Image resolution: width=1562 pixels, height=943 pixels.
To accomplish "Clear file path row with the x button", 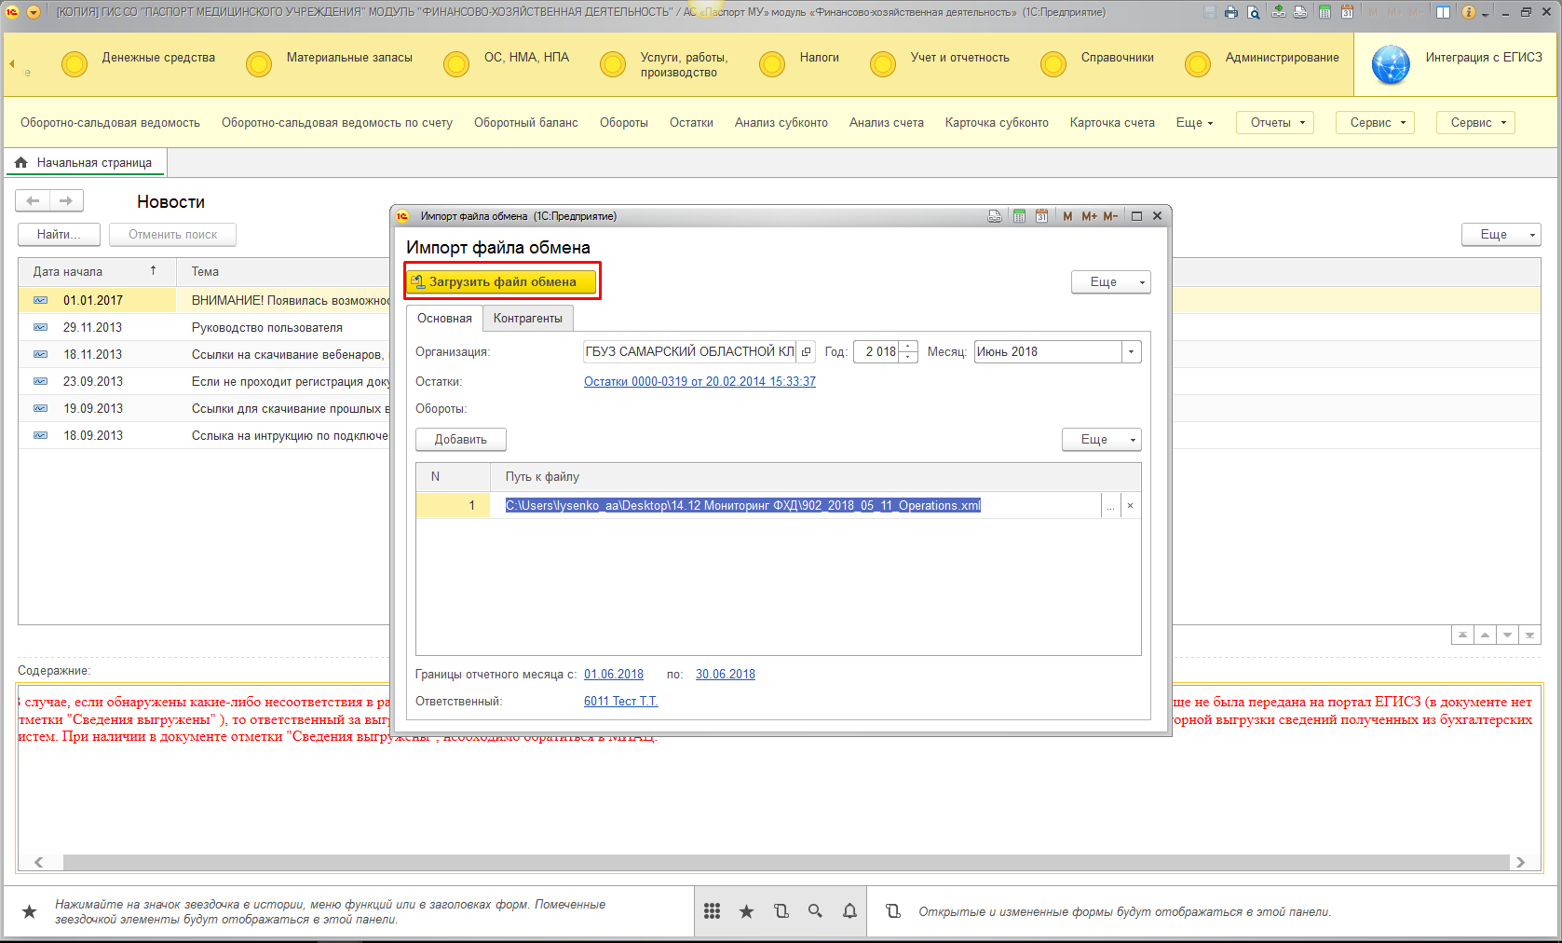I will [x=1130, y=506].
